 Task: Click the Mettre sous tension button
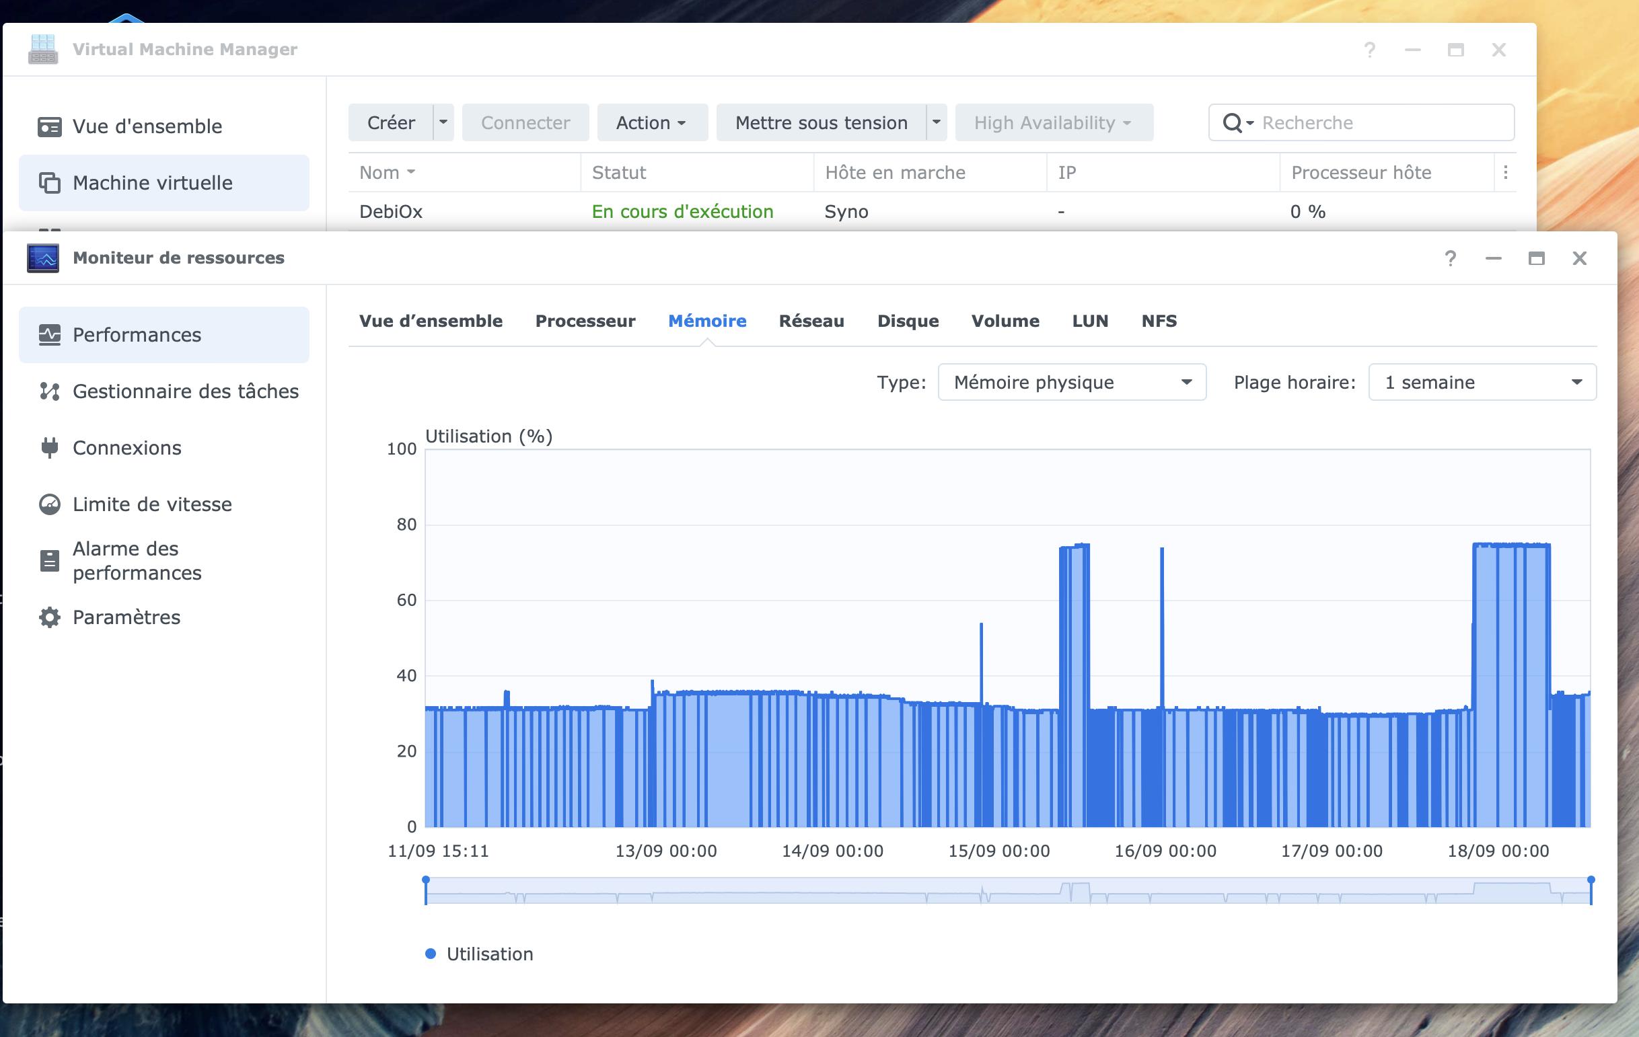tap(821, 123)
